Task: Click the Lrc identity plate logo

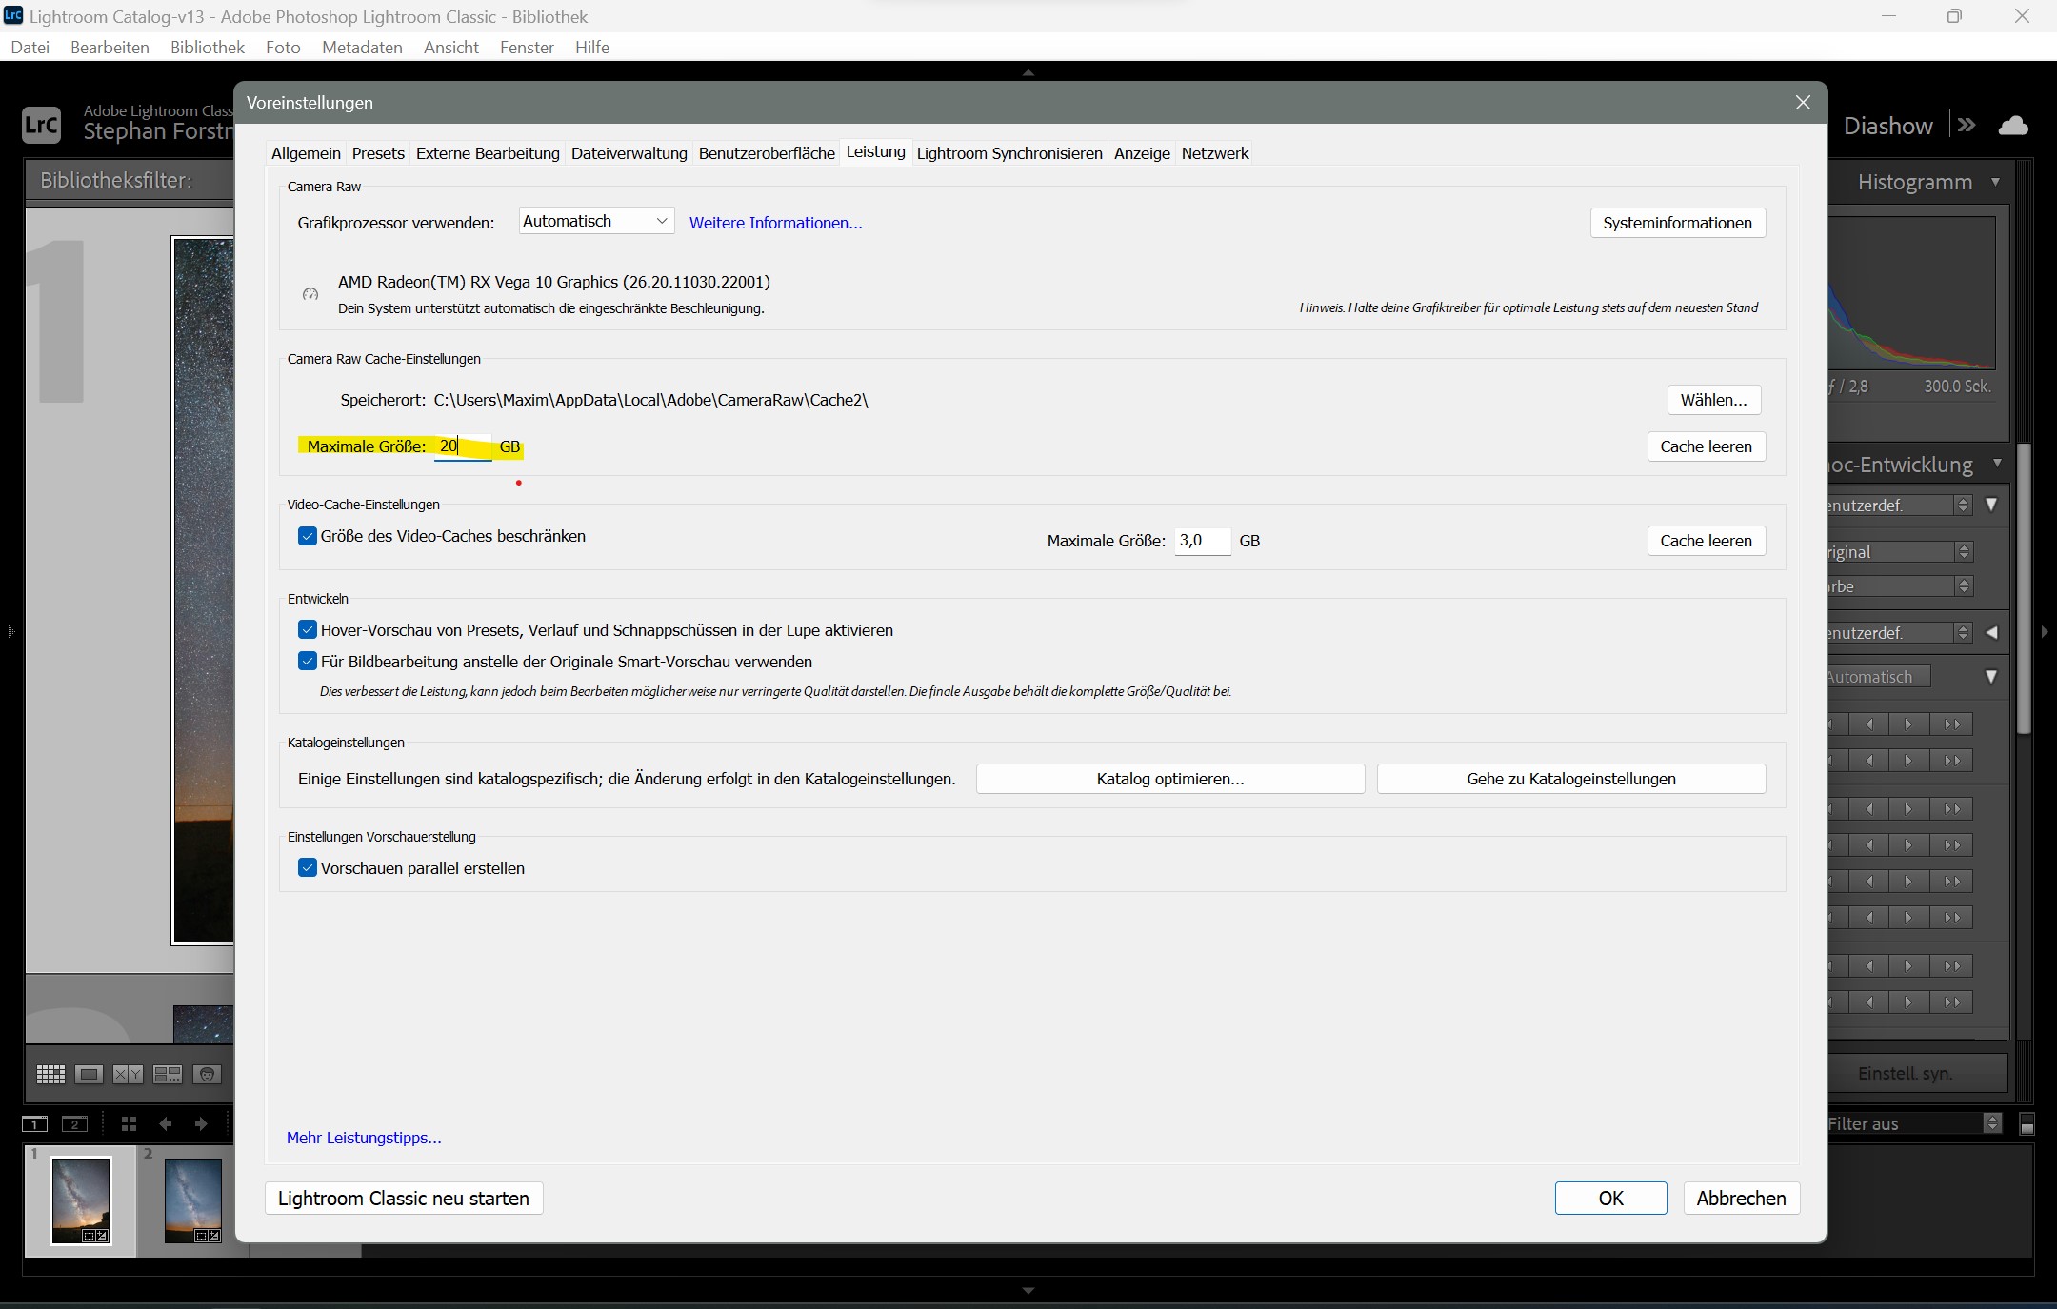Action: tap(41, 125)
